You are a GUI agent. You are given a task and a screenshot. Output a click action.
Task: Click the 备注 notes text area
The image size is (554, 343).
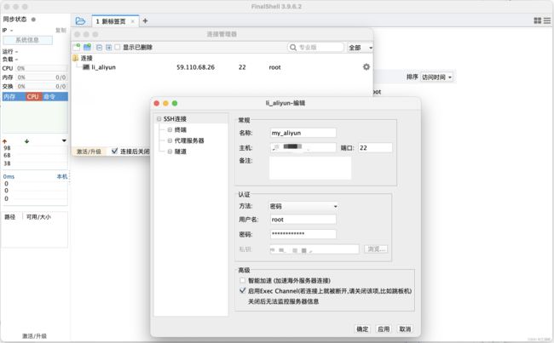pos(310,168)
